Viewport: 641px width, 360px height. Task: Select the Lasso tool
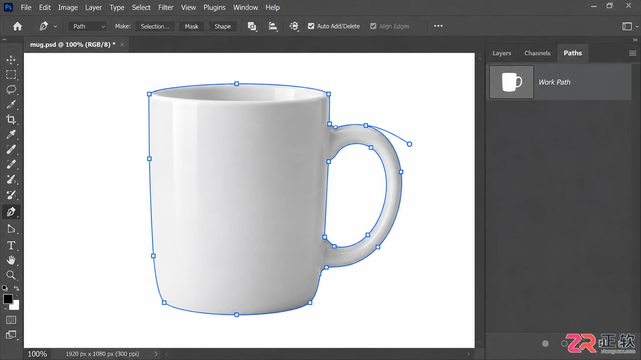point(11,89)
